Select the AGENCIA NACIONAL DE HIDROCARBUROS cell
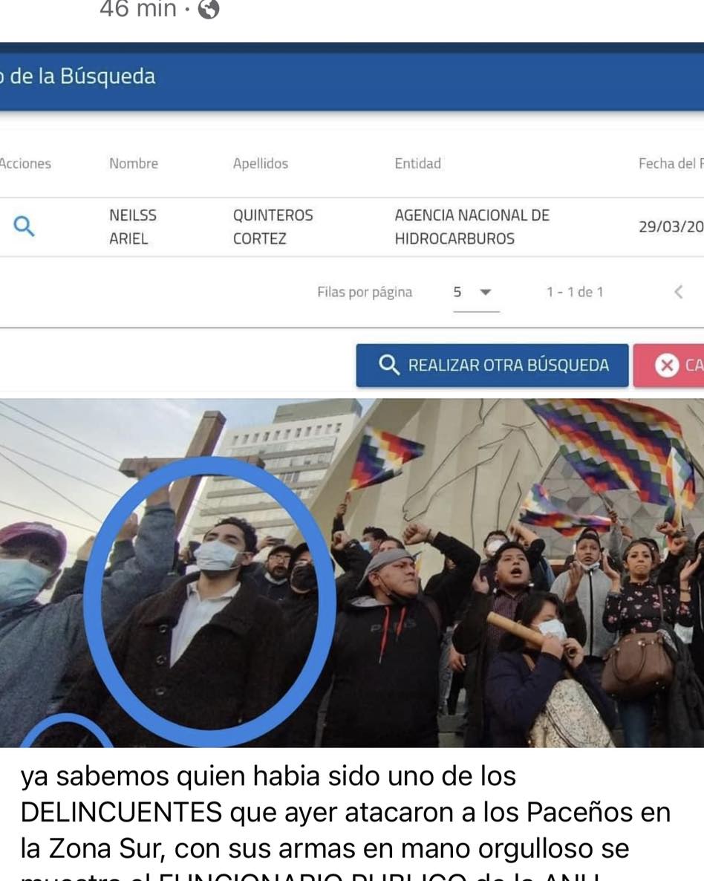Screen dimensions: 704x881 click(x=472, y=227)
